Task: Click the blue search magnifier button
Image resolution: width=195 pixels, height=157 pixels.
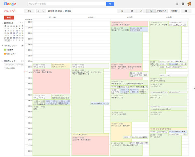Action: click(x=110, y=4)
